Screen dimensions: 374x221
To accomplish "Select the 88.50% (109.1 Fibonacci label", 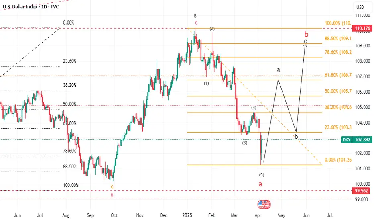I will coord(338,38).
